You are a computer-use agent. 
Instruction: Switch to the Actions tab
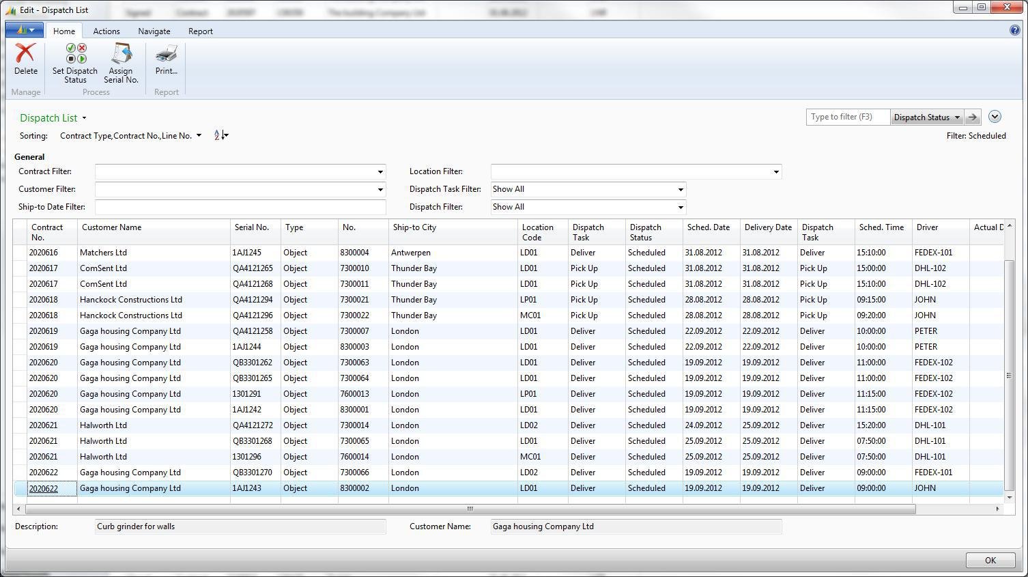point(106,31)
